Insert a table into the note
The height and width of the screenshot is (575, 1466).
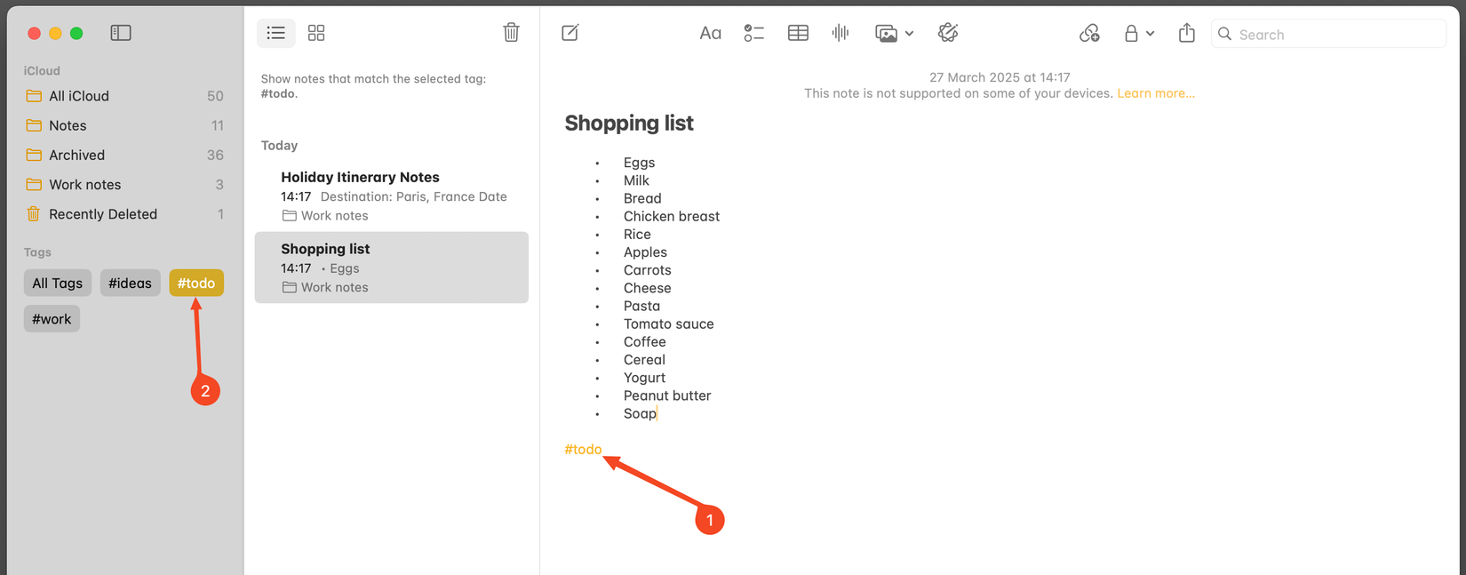tap(797, 33)
